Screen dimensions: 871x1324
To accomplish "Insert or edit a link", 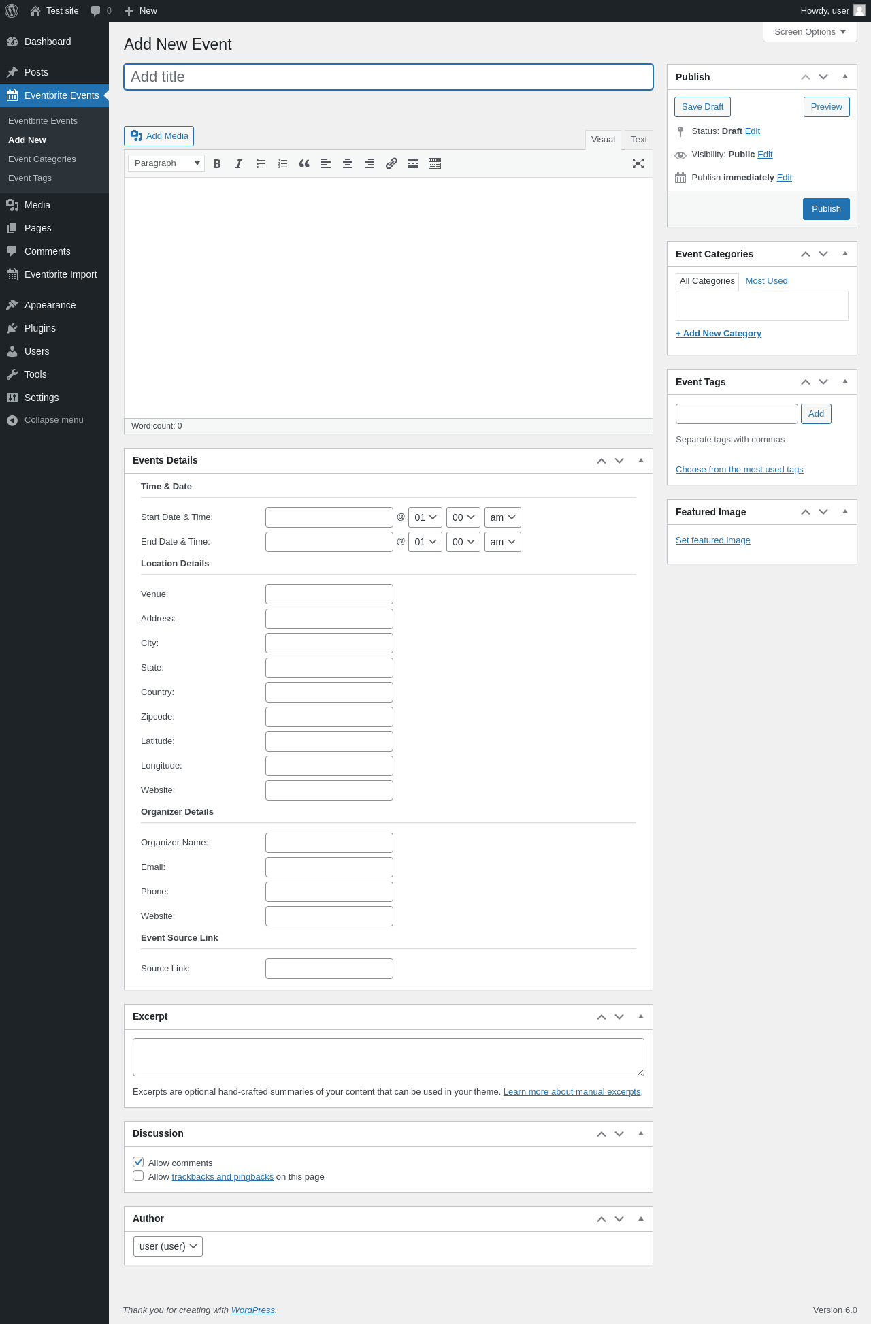I will click(x=391, y=163).
